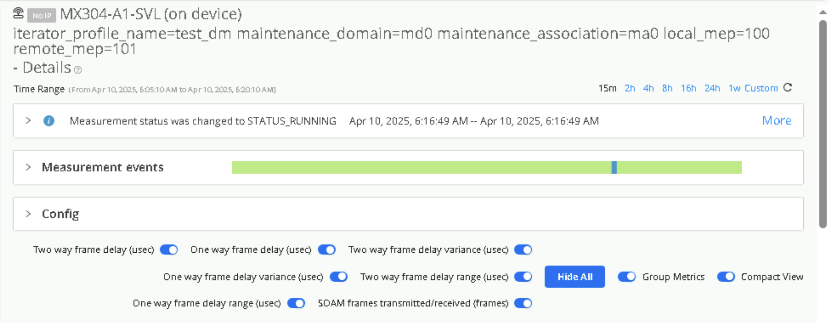Image resolution: width=829 pixels, height=323 pixels.
Task: Toggle the Compact View switch
Action: point(726,277)
